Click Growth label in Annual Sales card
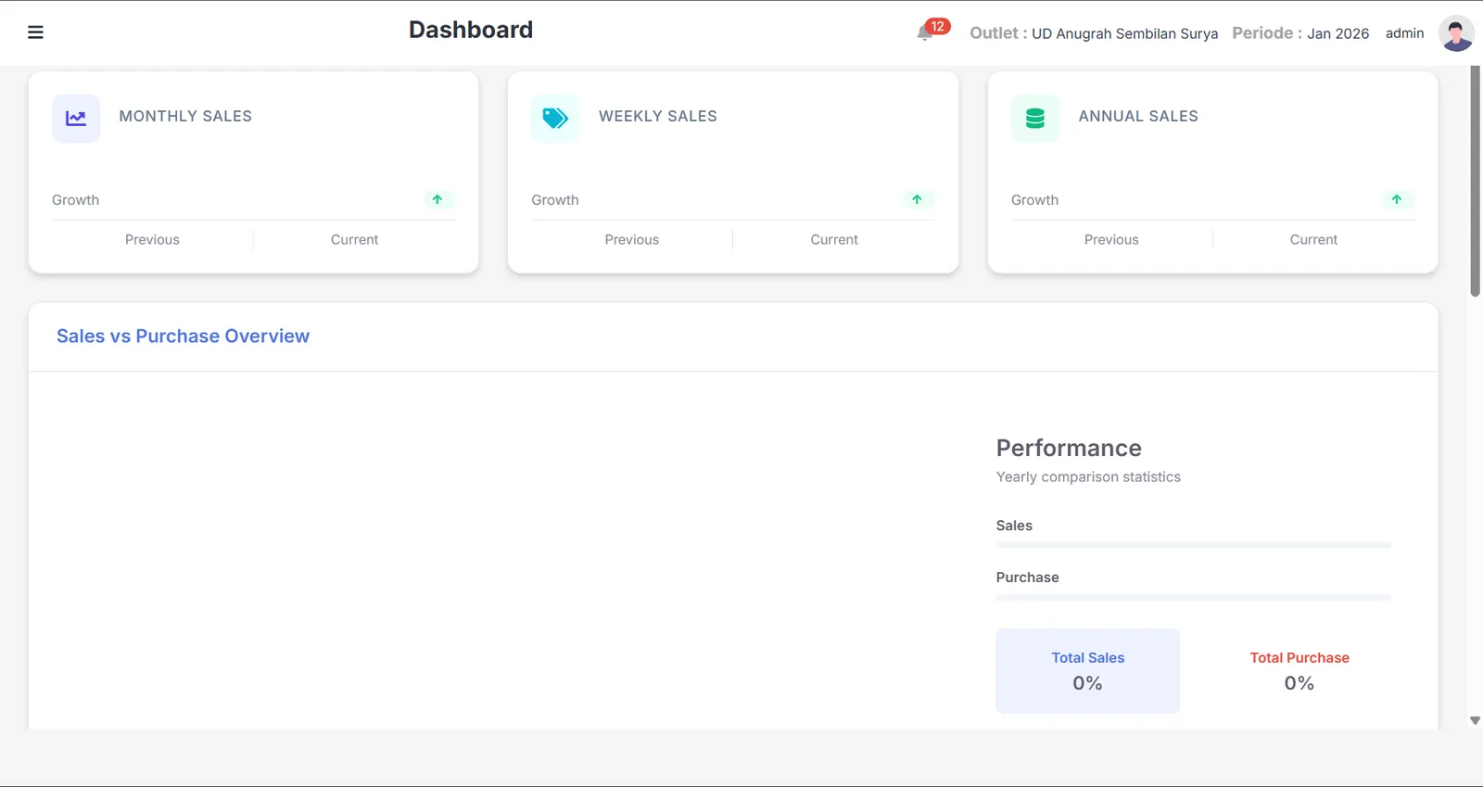The width and height of the screenshot is (1483, 787). pyautogui.click(x=1034, y=200)
